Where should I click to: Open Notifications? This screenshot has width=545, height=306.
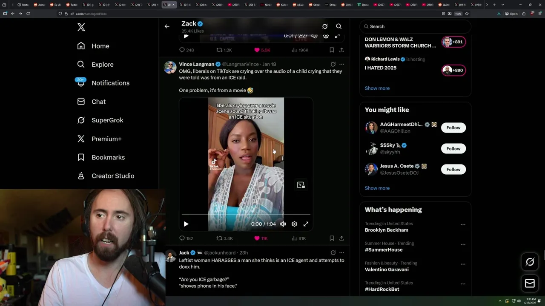point(103,83)
